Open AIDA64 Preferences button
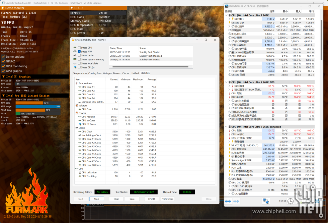Image resolution: width=328 pixels, height=223 pixels. pyautogui.click(x=167, y=199)
